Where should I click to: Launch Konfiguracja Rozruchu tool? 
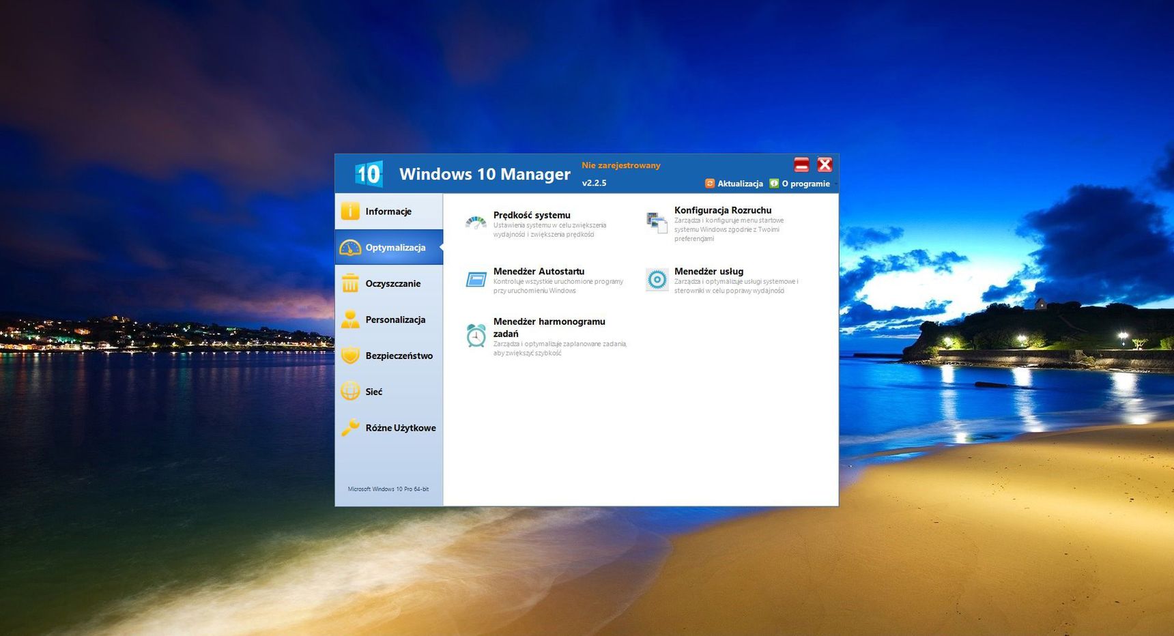click(723, 210)
